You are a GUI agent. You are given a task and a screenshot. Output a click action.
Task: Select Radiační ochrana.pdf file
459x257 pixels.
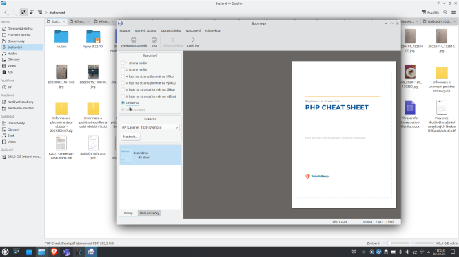(93, 148)
